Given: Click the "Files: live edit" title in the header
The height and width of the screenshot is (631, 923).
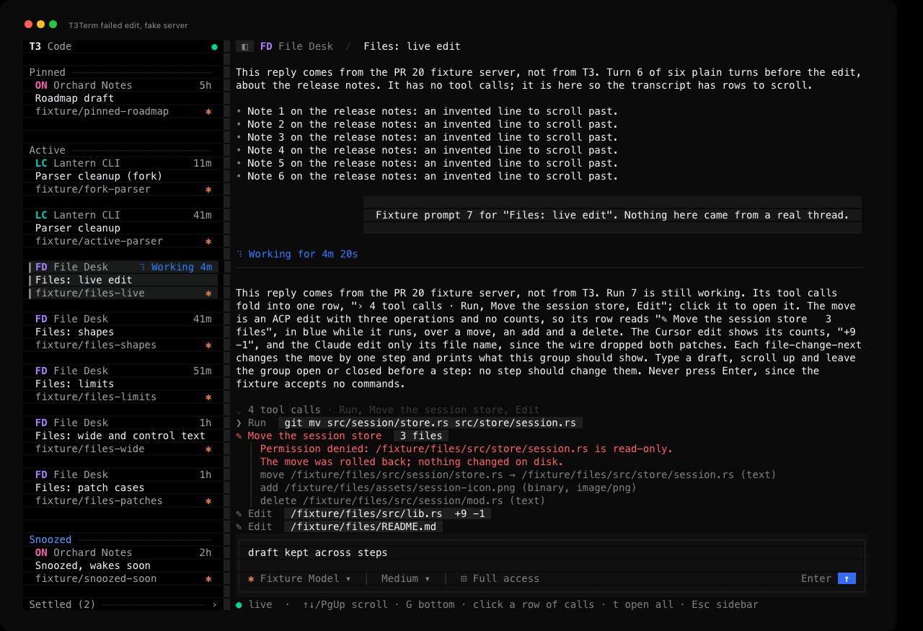Looking at the screenshot, I should click(412, 46).
